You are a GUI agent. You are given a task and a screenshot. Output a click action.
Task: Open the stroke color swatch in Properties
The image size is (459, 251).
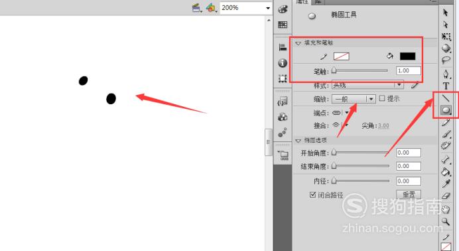tap(342, 56)
